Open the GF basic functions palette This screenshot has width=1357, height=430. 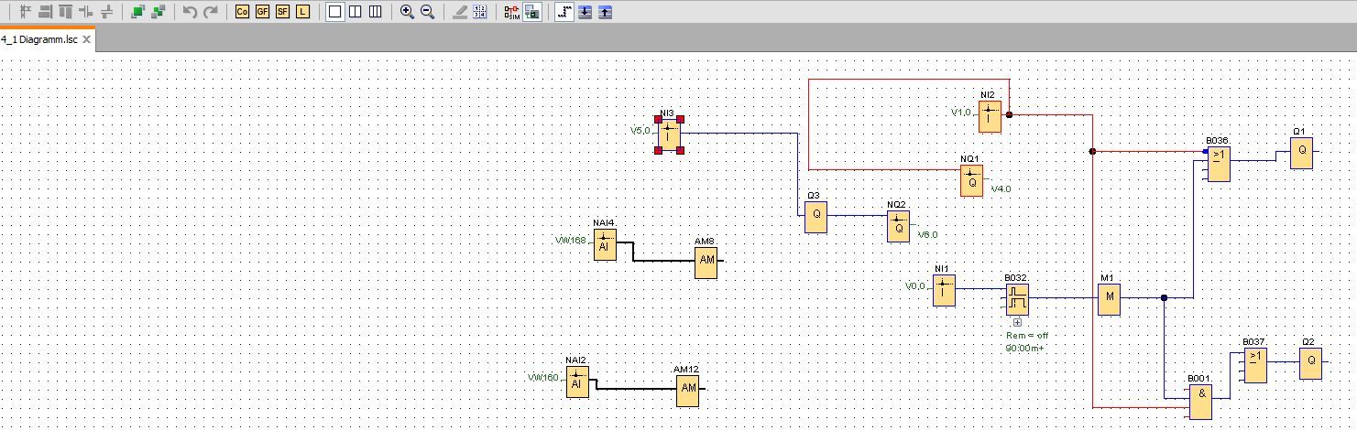[263, 12]
